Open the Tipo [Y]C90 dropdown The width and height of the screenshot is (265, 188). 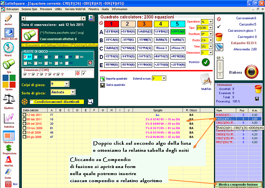(210, 28)
